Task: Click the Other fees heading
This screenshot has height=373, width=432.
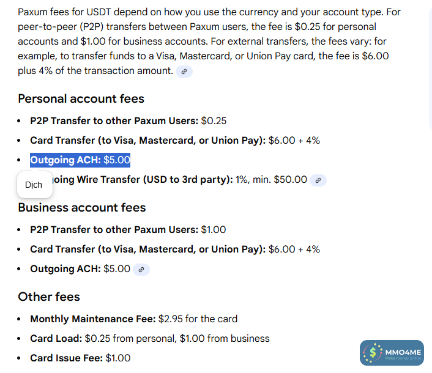Action: (49, 297)
